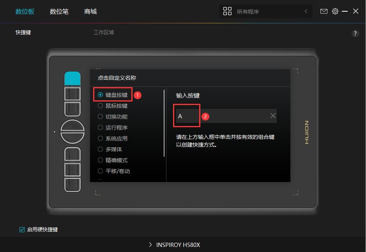The image size is (366, 252).
Task: Select the cyan highlighted top press key
Action: (72, 79)
